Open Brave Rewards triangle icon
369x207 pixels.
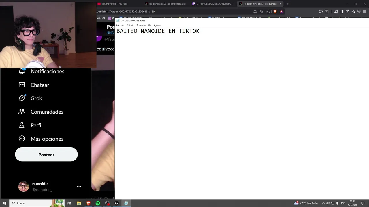(x=281, y=11)
